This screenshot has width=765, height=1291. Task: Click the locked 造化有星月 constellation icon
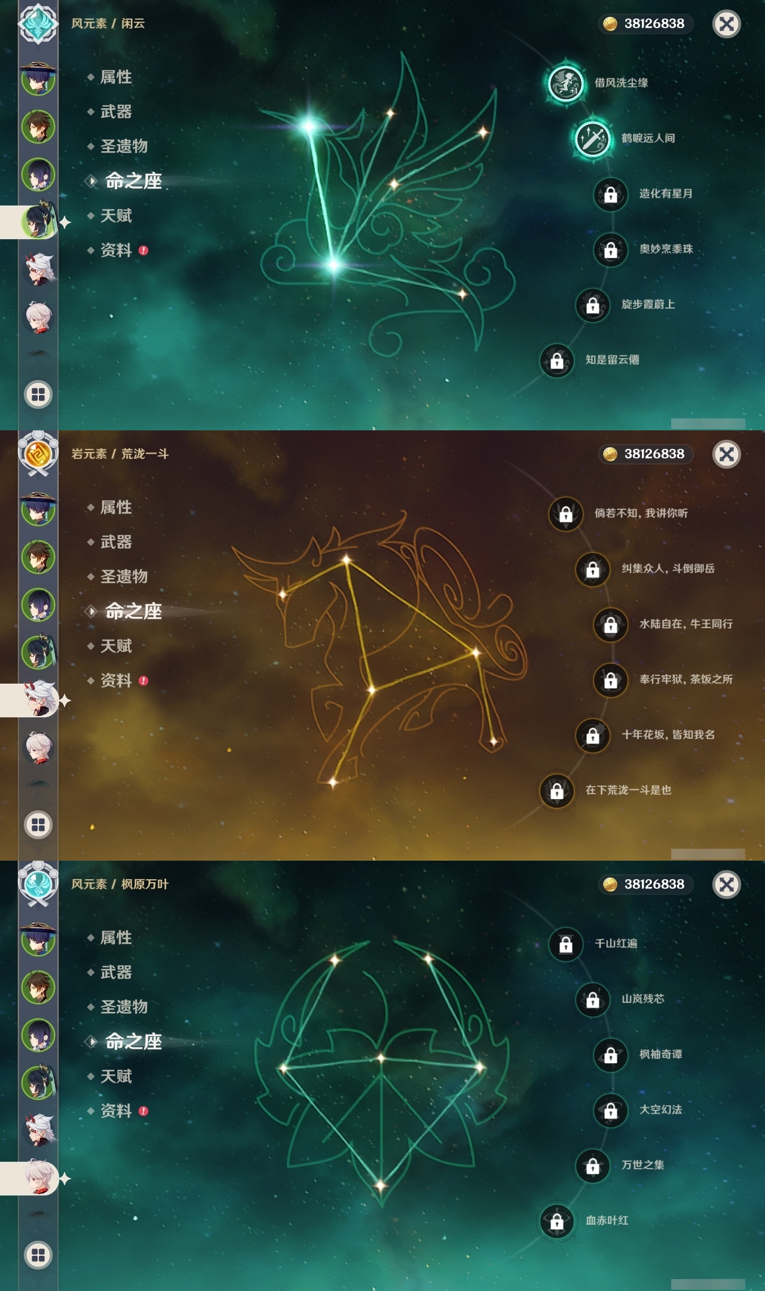tap(610, 194)
